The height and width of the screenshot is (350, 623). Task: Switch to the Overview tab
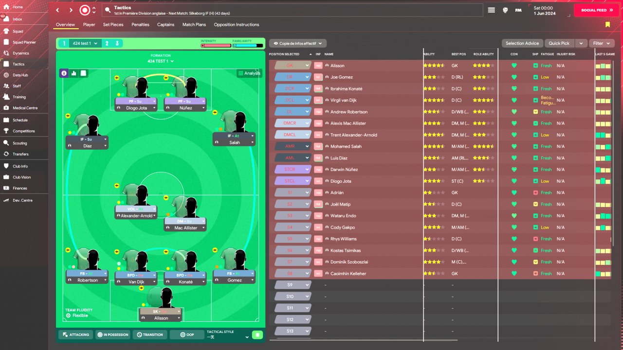point(65,25)
